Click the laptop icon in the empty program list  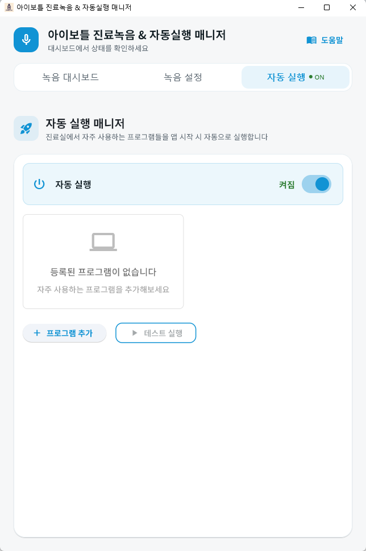[x=103, y=240]
